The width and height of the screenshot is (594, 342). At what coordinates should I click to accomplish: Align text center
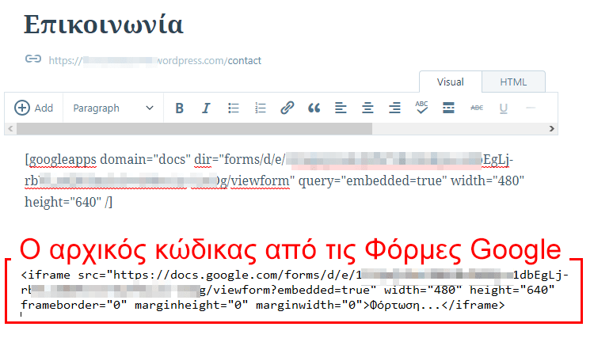click(367, 108)
